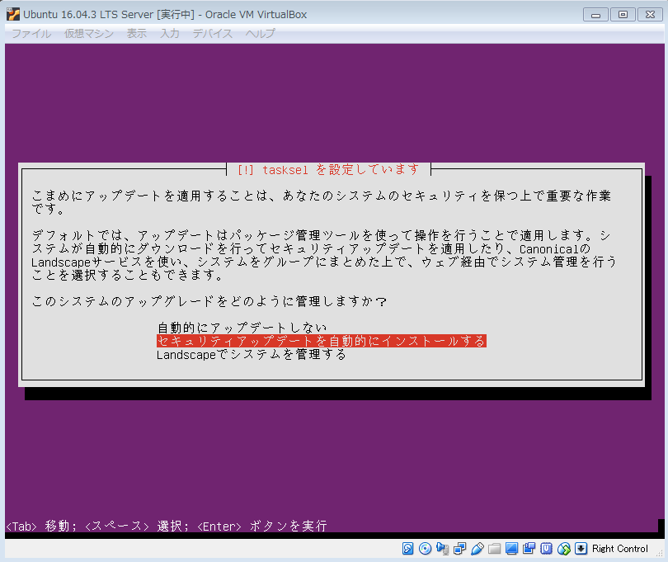The height and width of the screenshot is (562, 668).
Task: Open the optical drive status icon
Action: pos(425,549)
